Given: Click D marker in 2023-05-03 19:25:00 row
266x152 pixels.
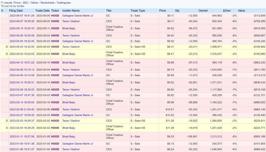Looking at the screenshot, I should [7, 47].
